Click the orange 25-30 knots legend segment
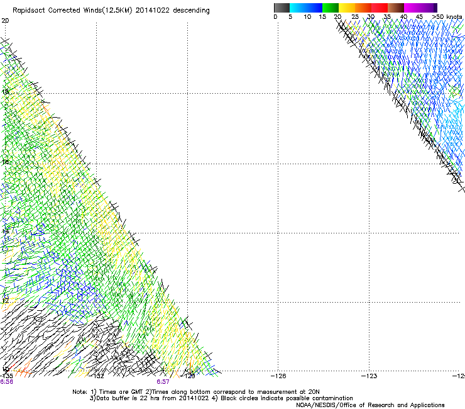Viewport: 465px width, 409px height. [363, 8]
